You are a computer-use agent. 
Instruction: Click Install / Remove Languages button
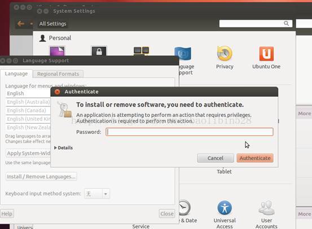(x=41, y=177)
